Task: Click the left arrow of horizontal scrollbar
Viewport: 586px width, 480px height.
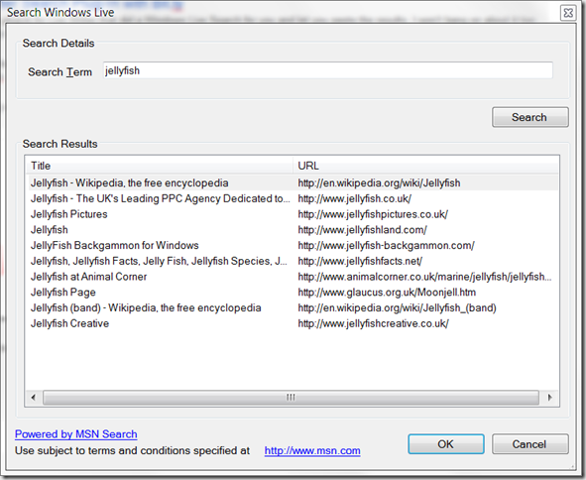Action: [34, 397]
